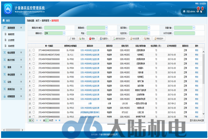Screen dimensions: 208x139
Task: Click 修改 link in the first row
Action: click(197, 50)
